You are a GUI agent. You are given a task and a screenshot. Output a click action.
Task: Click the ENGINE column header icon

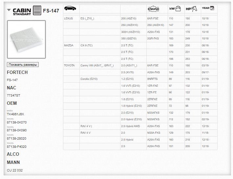(154, 9)
